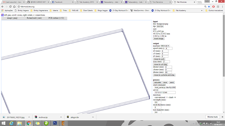This screenshot has height=126, width=225.
Task: Click the server address input field
Action: [165, 92]
